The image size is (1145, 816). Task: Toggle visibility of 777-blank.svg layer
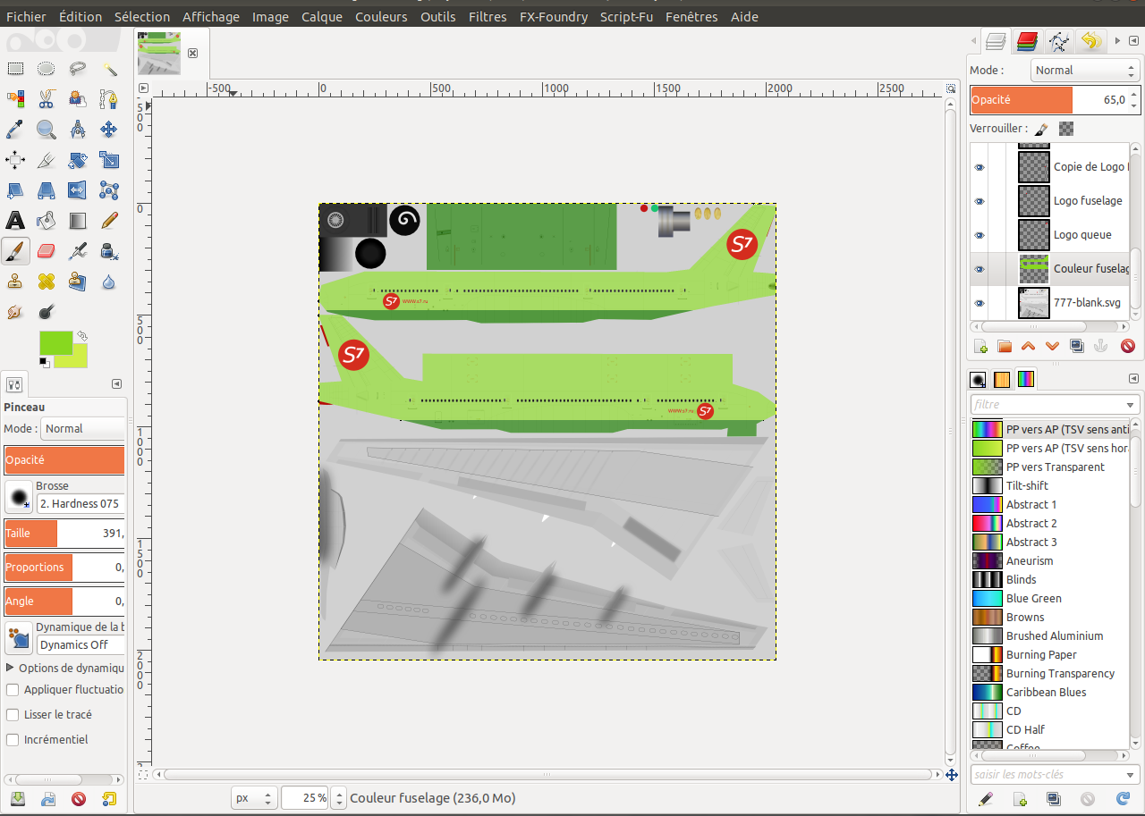[980, 303]
